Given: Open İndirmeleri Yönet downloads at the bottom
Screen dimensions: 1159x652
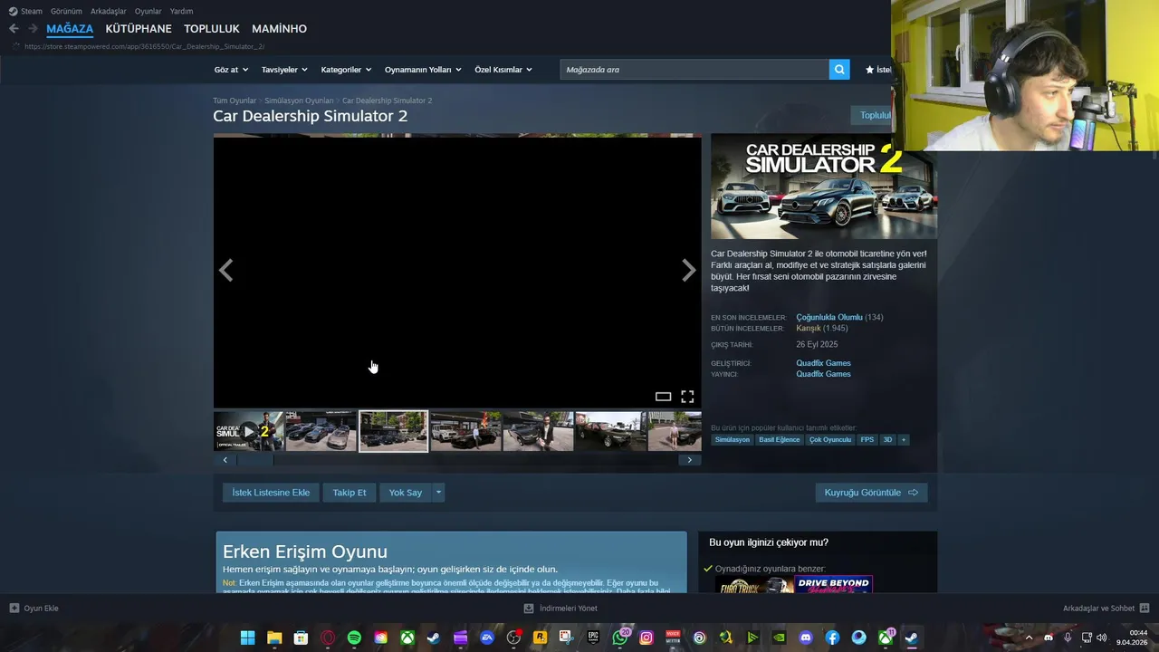Looking at the screenshot, I should (560, 609).
